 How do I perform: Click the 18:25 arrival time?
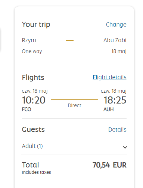click(x=115, y=100)
